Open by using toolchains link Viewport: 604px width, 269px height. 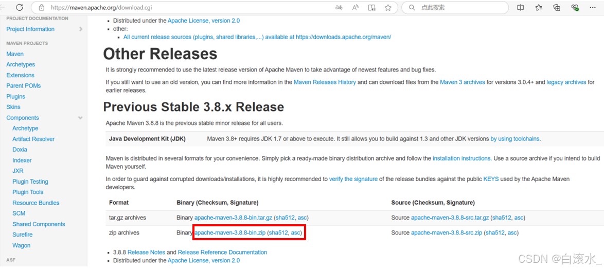click(515, 139)
